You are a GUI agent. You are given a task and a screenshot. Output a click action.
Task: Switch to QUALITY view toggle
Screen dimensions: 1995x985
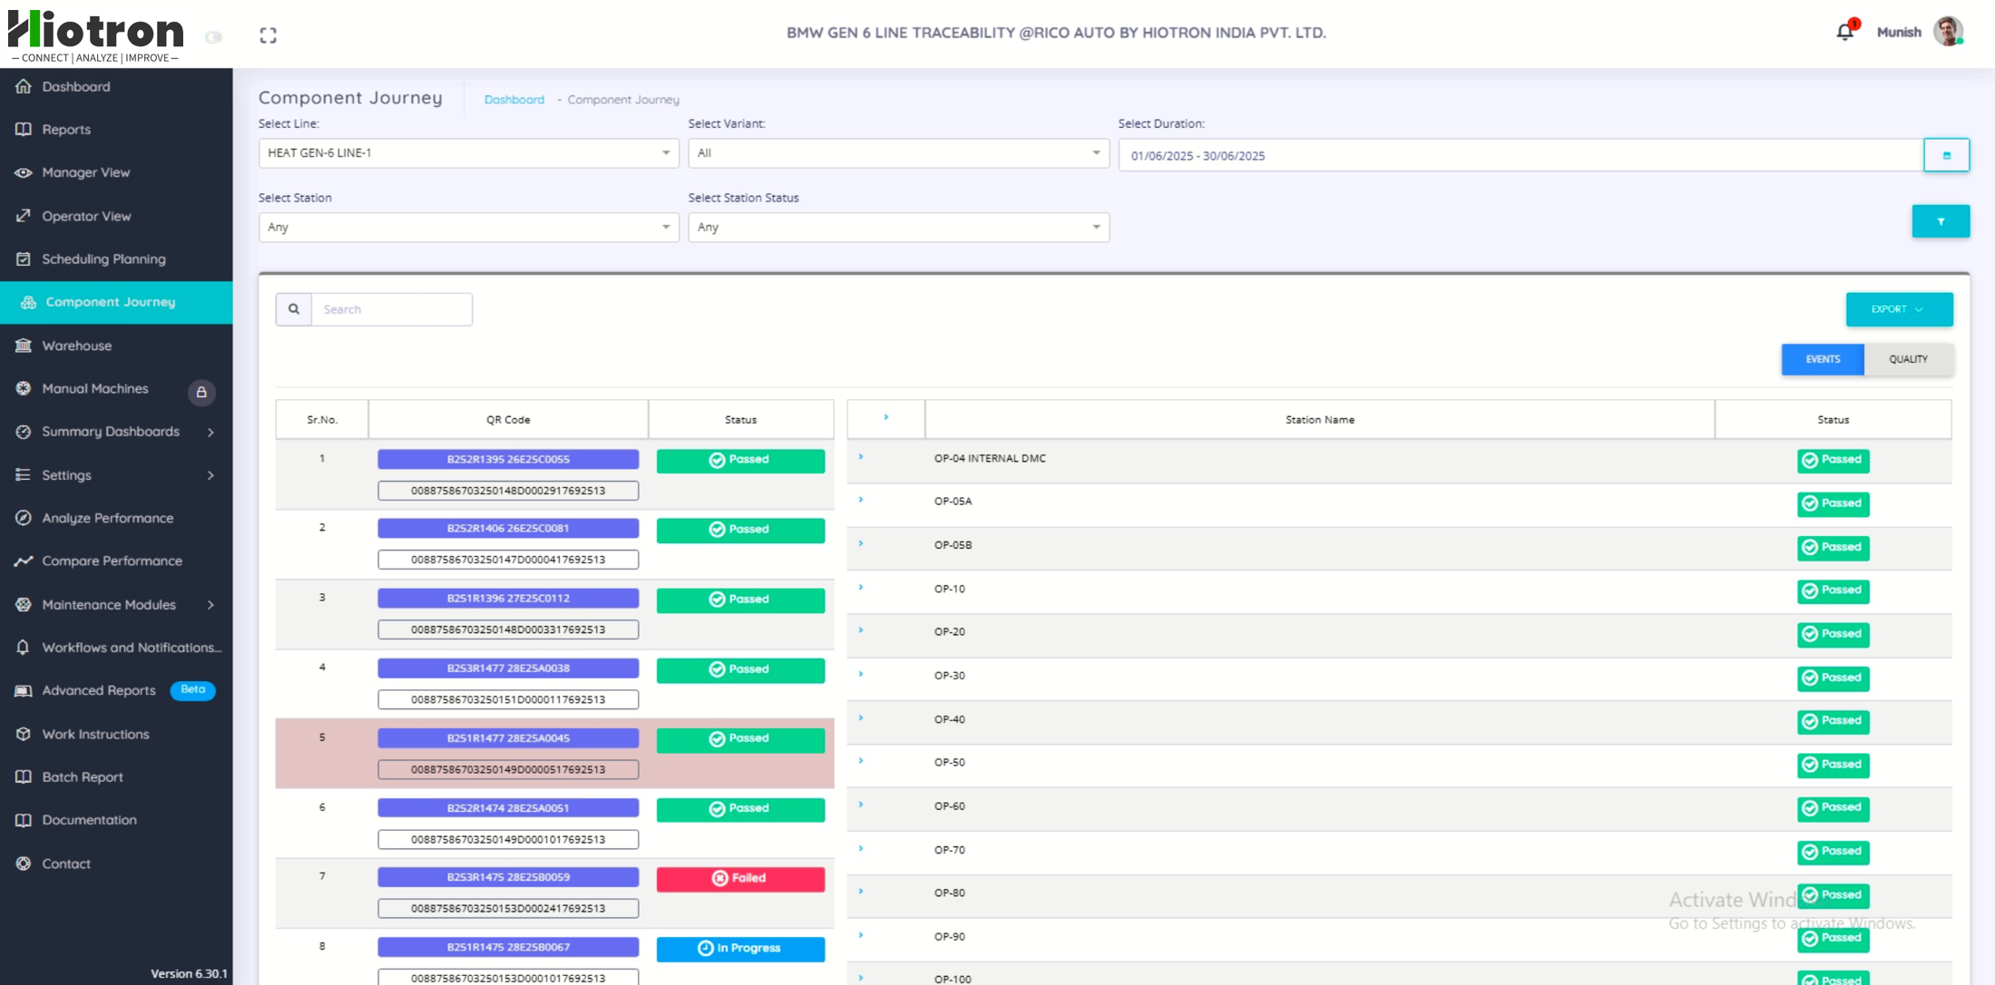[1908, 359]
